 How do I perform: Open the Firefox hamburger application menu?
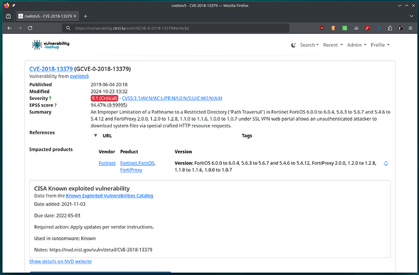point(410,28)
